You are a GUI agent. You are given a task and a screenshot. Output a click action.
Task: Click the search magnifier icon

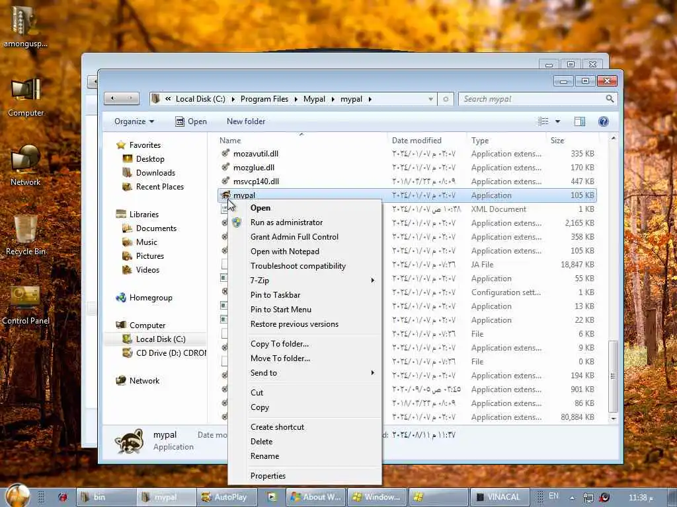(x=610, y=99)
